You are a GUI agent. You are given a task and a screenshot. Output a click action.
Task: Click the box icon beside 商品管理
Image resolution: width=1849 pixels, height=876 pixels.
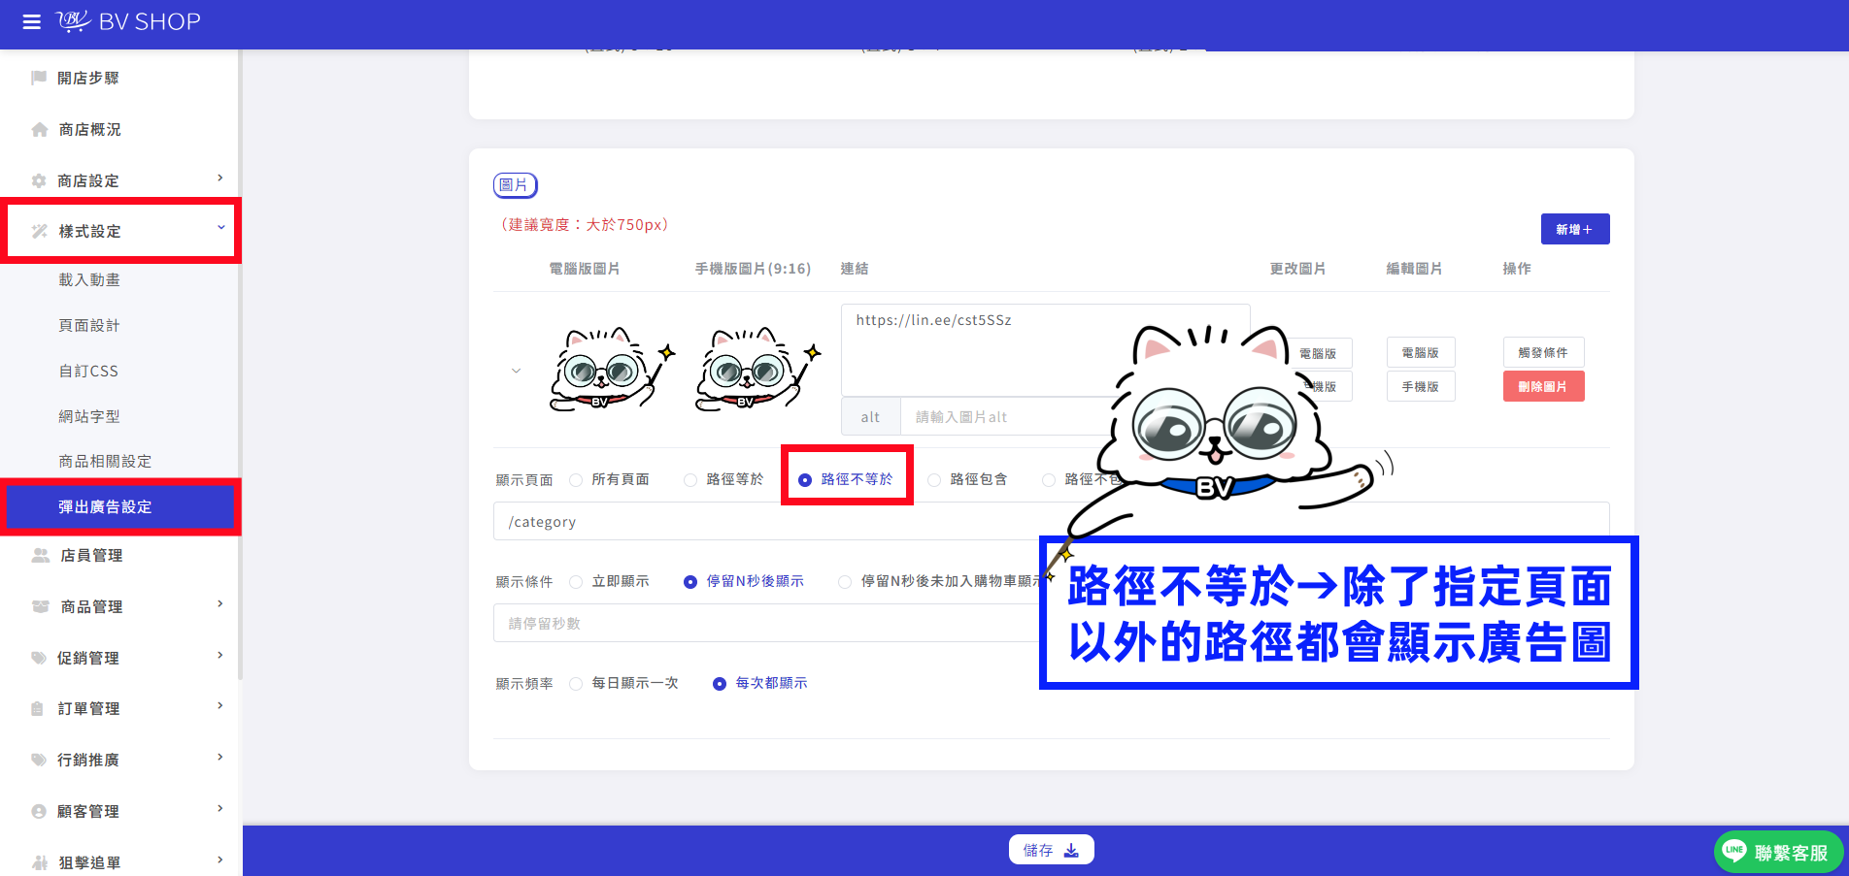coord(41,606)
